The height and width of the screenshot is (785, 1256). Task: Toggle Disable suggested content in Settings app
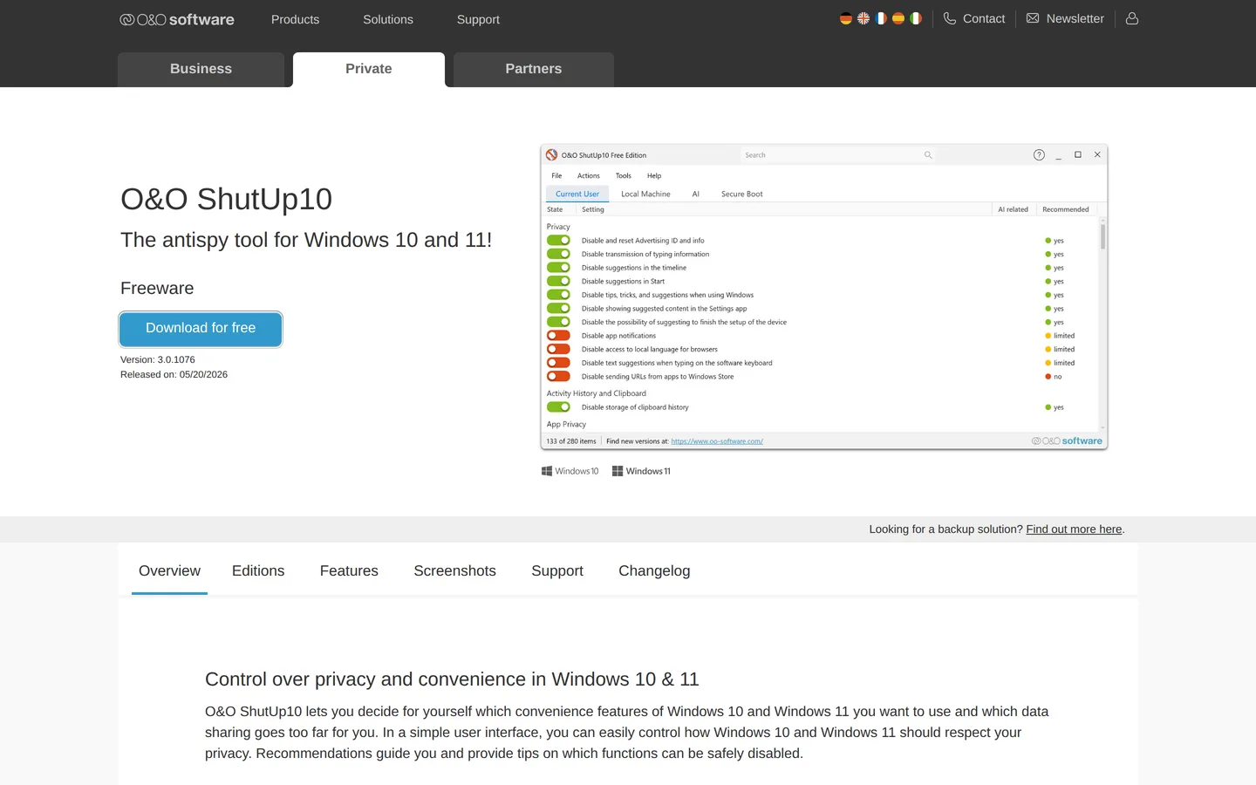point(558,309)
